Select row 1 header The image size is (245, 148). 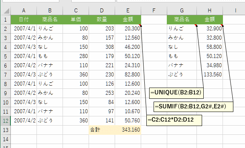[x=6, y=20]
